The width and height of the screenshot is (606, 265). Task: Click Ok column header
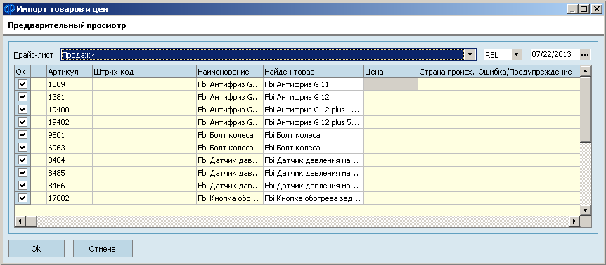coord(22,72)
